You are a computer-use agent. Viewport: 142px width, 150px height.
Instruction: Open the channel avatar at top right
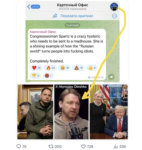coord(114,7)
